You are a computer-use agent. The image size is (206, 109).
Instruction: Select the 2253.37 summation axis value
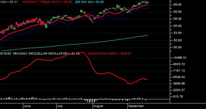[179, 90]
